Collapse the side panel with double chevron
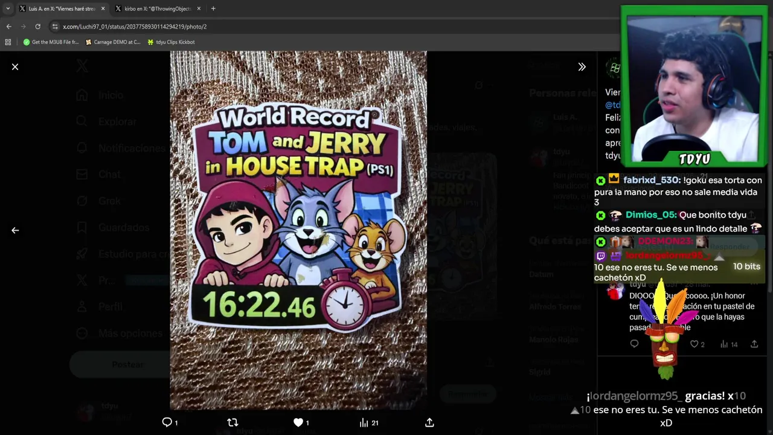Image resolution: width=773 pixels, height=435 pixels. (x=582, y=67)
